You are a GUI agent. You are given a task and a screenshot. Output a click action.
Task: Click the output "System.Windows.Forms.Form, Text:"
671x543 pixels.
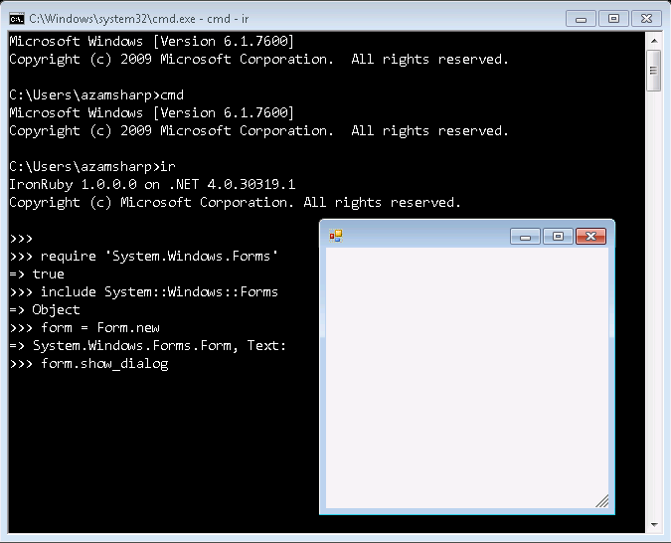click(x=159, y=345)
